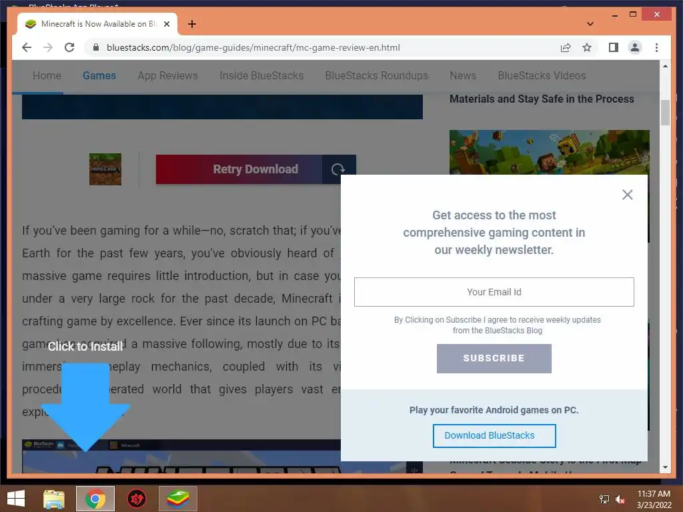Image resolution: width=683 pixels, height=512 pixels.
Task: Close the Minecraft browser tab
Action: tap(166, 24)
